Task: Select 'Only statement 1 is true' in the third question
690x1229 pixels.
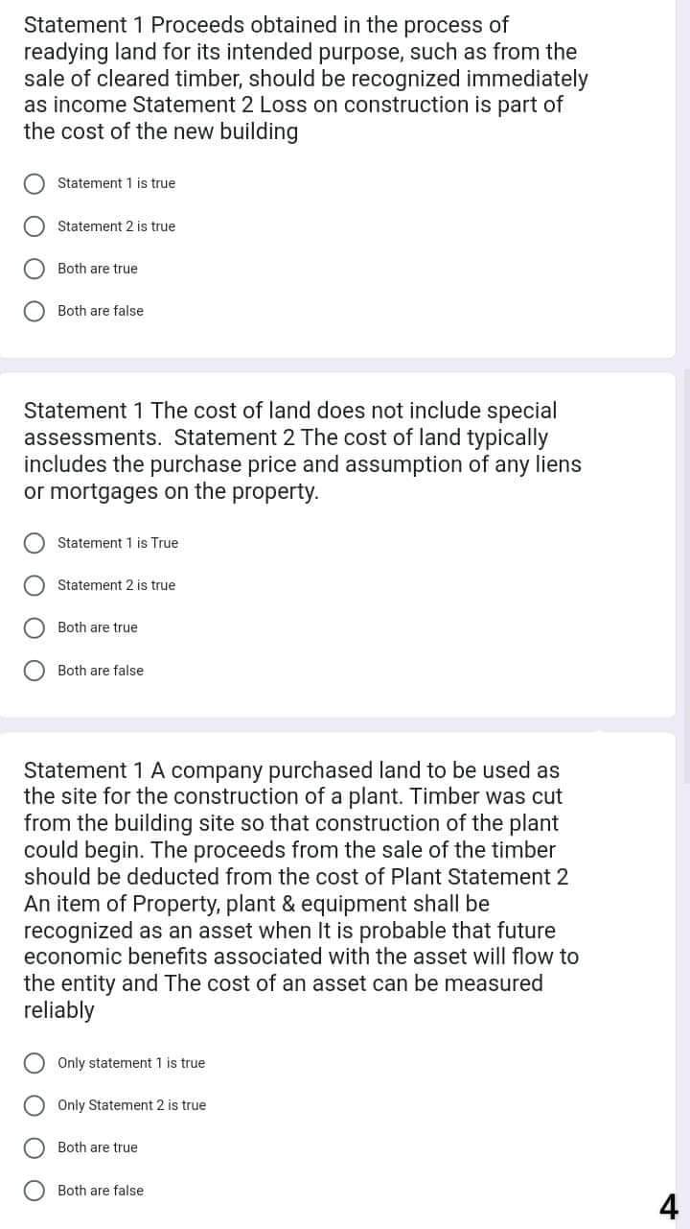Action: coord(34,1063)
